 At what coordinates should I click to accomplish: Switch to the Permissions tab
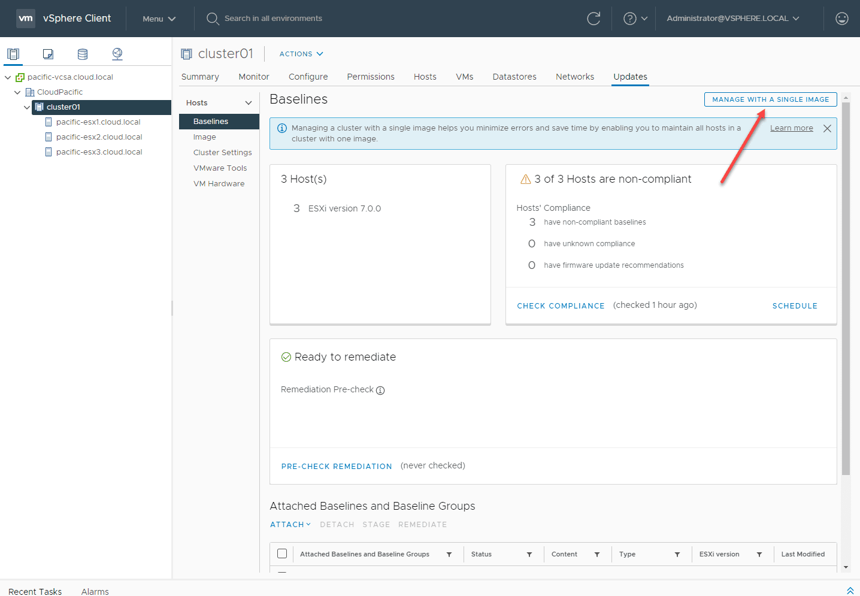371,77
